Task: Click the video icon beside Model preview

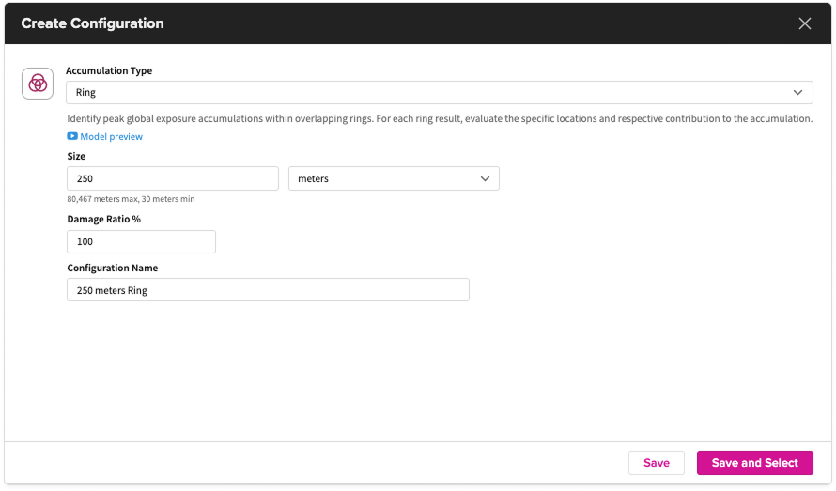Action: click(x=72, y=137)
